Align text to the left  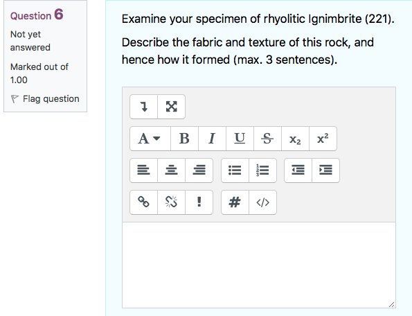point(144,170)
